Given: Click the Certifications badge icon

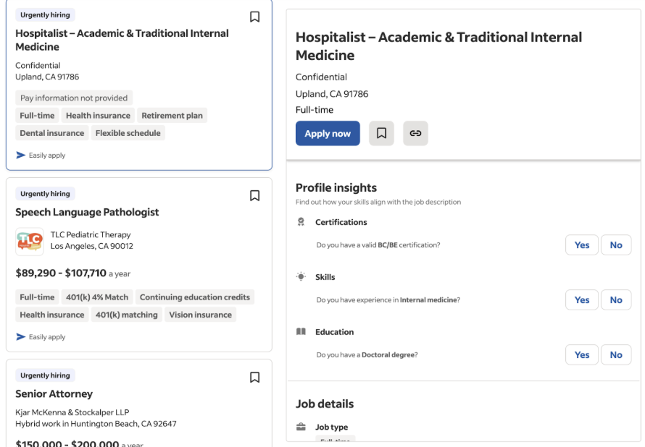Looking at the screenshot, I should tap(301, 221).
